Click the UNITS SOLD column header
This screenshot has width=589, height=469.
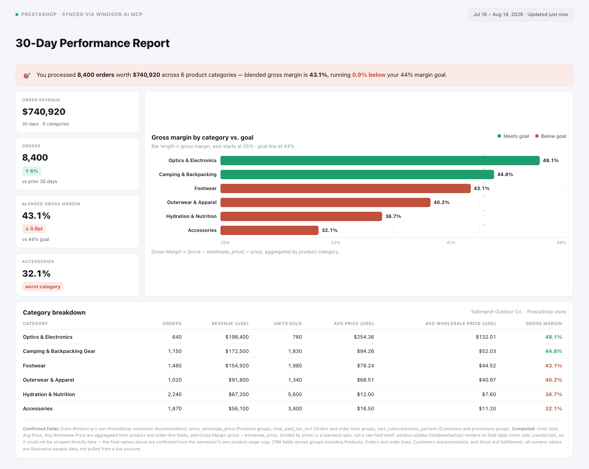click(x=288, y=323)
